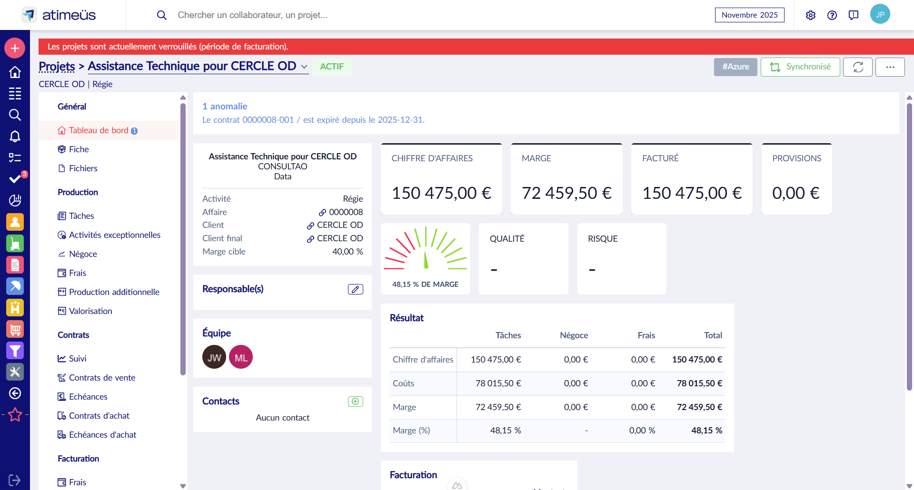The height and width of the screenshot is (490, 914).
Task: Click the refresh sync icon button
Action: coord(857,67)
